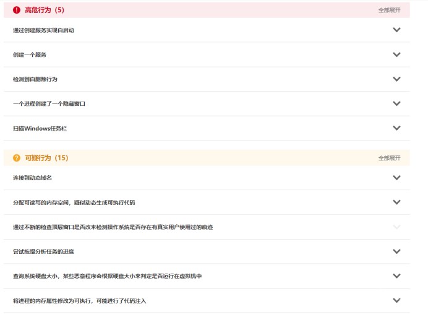Click row text 分配可读写的内存空间，疑似动态生成可执行代码
The height and width of the screenshot is (314, 428).
click(74, 203)
